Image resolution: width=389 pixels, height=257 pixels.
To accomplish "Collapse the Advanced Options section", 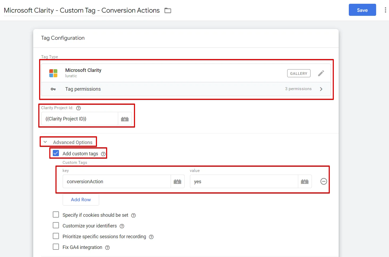I will 45,142.
